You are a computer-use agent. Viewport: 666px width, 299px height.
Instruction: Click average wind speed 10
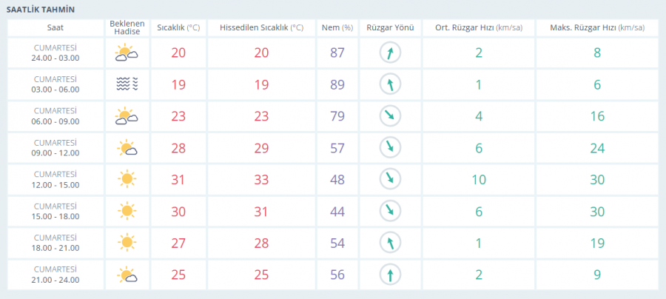pos(479,180)
